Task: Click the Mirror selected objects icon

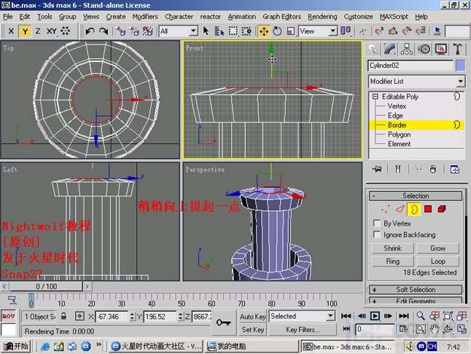Action: tap(346, 31)
